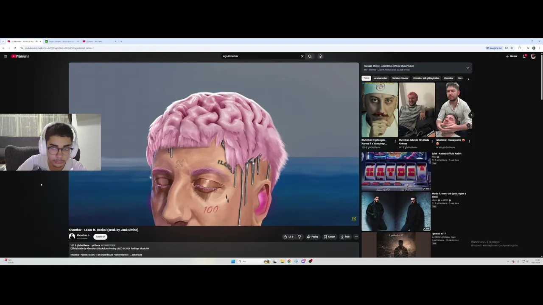Start voice search with microphone
Viewport: 543px width, 305px height.
320,56
